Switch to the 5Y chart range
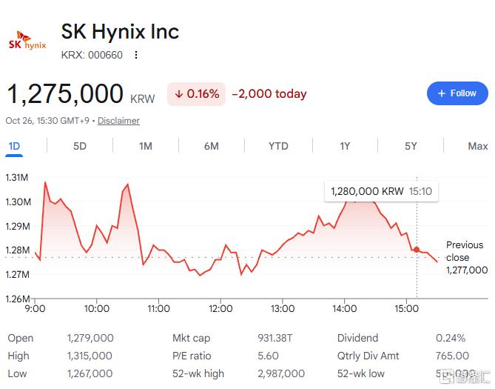The image size is (495, 389). tap(411, 146)
